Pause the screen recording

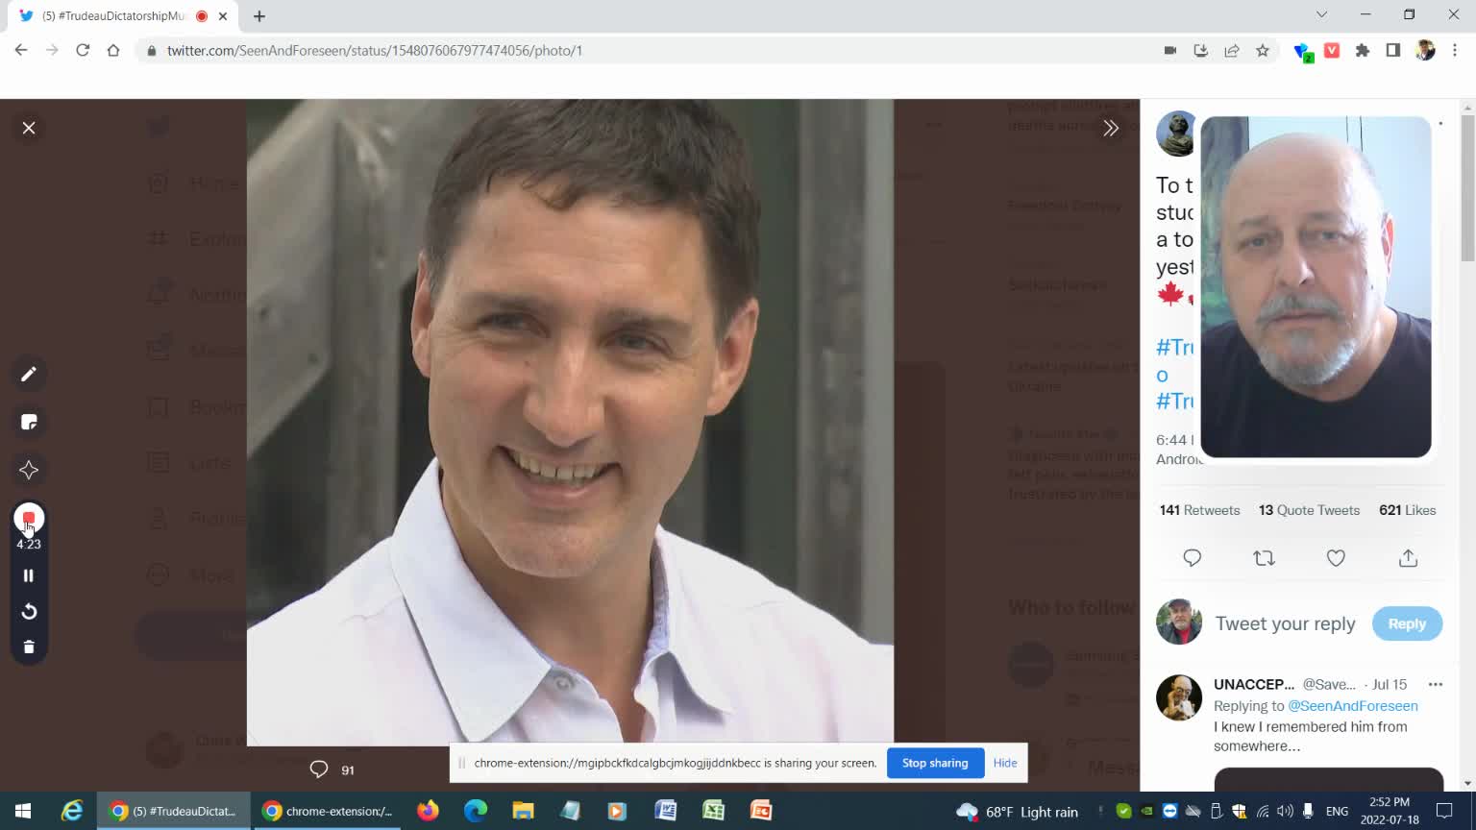coord(29,575)
